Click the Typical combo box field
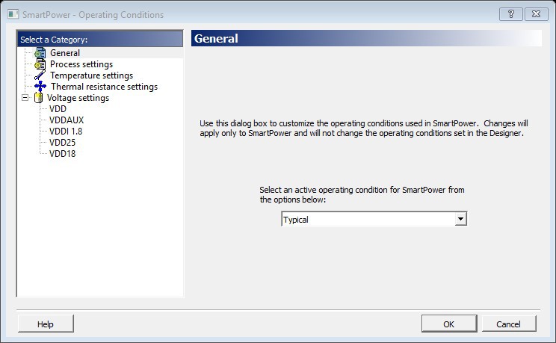Screen dimensions: 556x343 pos(368,219)
